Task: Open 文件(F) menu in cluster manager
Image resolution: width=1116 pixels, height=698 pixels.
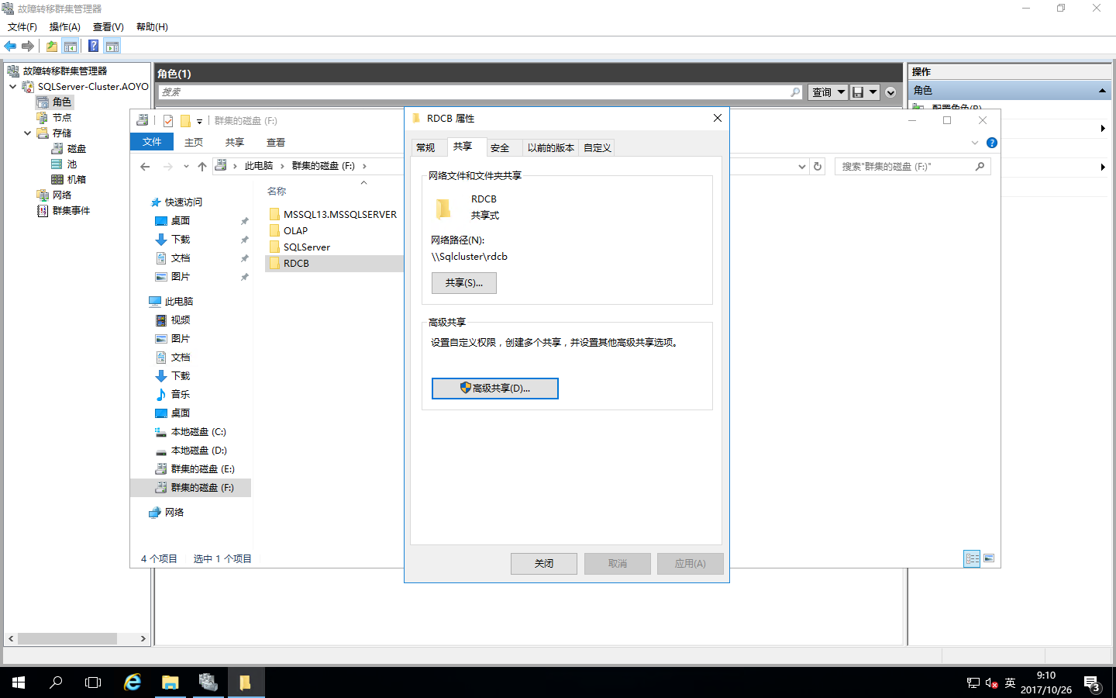Action: pyautogui.click(x=22, y=27)
